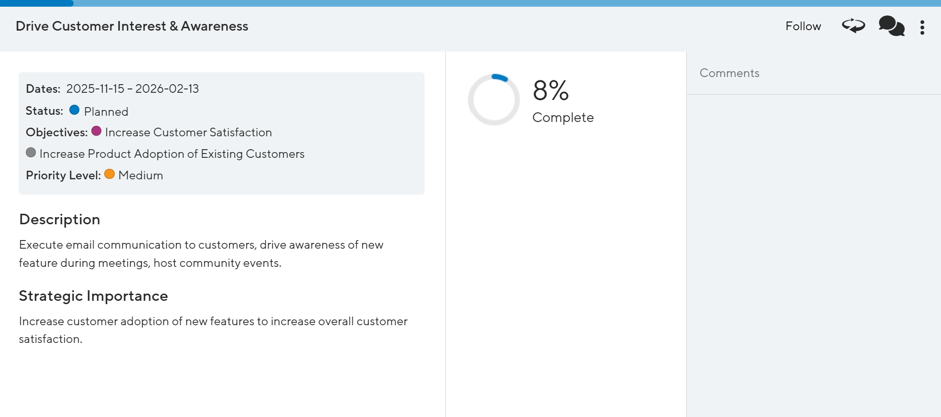
Task: Click the Strategic Importance heading
Action: click(93, 296)
